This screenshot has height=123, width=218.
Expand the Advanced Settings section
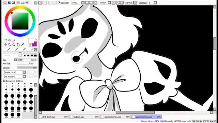(4, 81)
